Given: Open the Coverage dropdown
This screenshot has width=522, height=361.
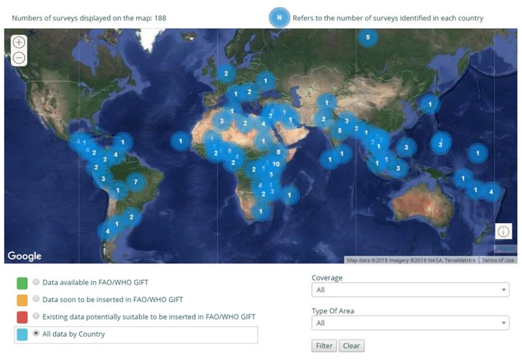Looking at the screenshot, I should (x=410, y=290).
